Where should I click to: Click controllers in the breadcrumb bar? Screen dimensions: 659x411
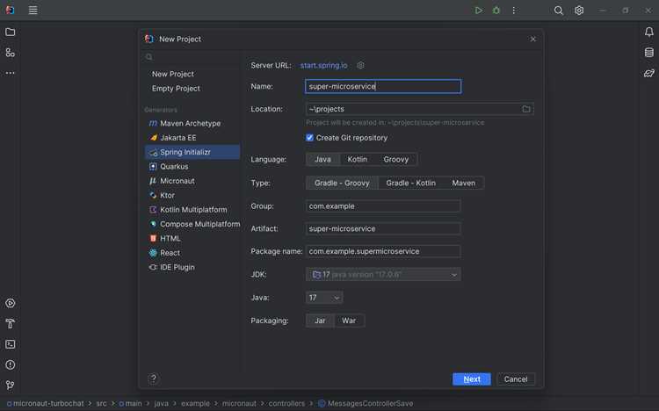point(286,403)
